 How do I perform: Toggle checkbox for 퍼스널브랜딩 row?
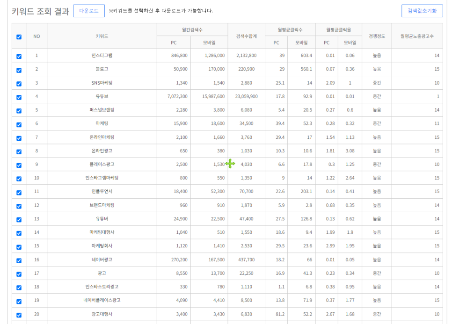point(19,111)
